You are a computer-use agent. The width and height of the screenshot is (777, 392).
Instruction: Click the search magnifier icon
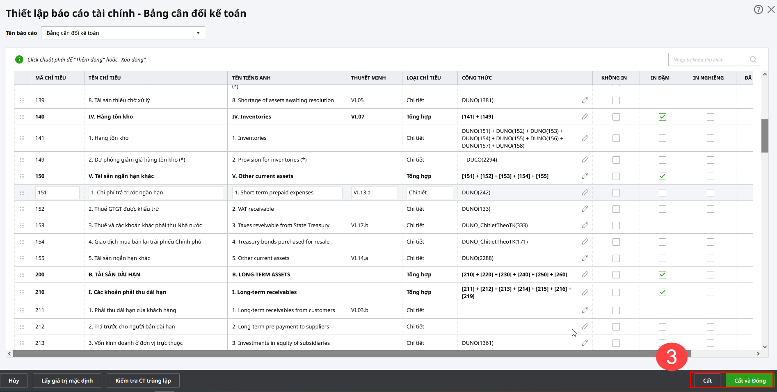click(x=753, y=59)
